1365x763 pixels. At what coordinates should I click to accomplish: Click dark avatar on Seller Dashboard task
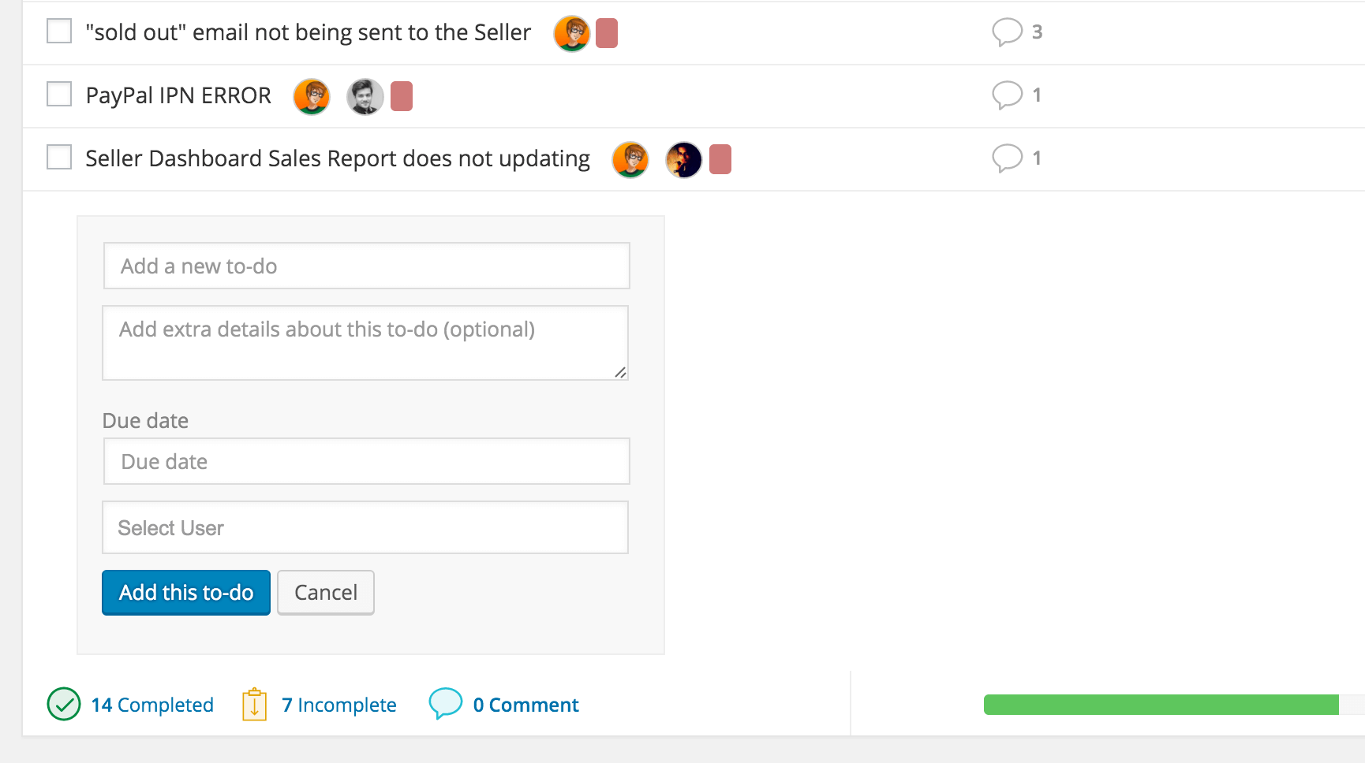tap(684, 160)
